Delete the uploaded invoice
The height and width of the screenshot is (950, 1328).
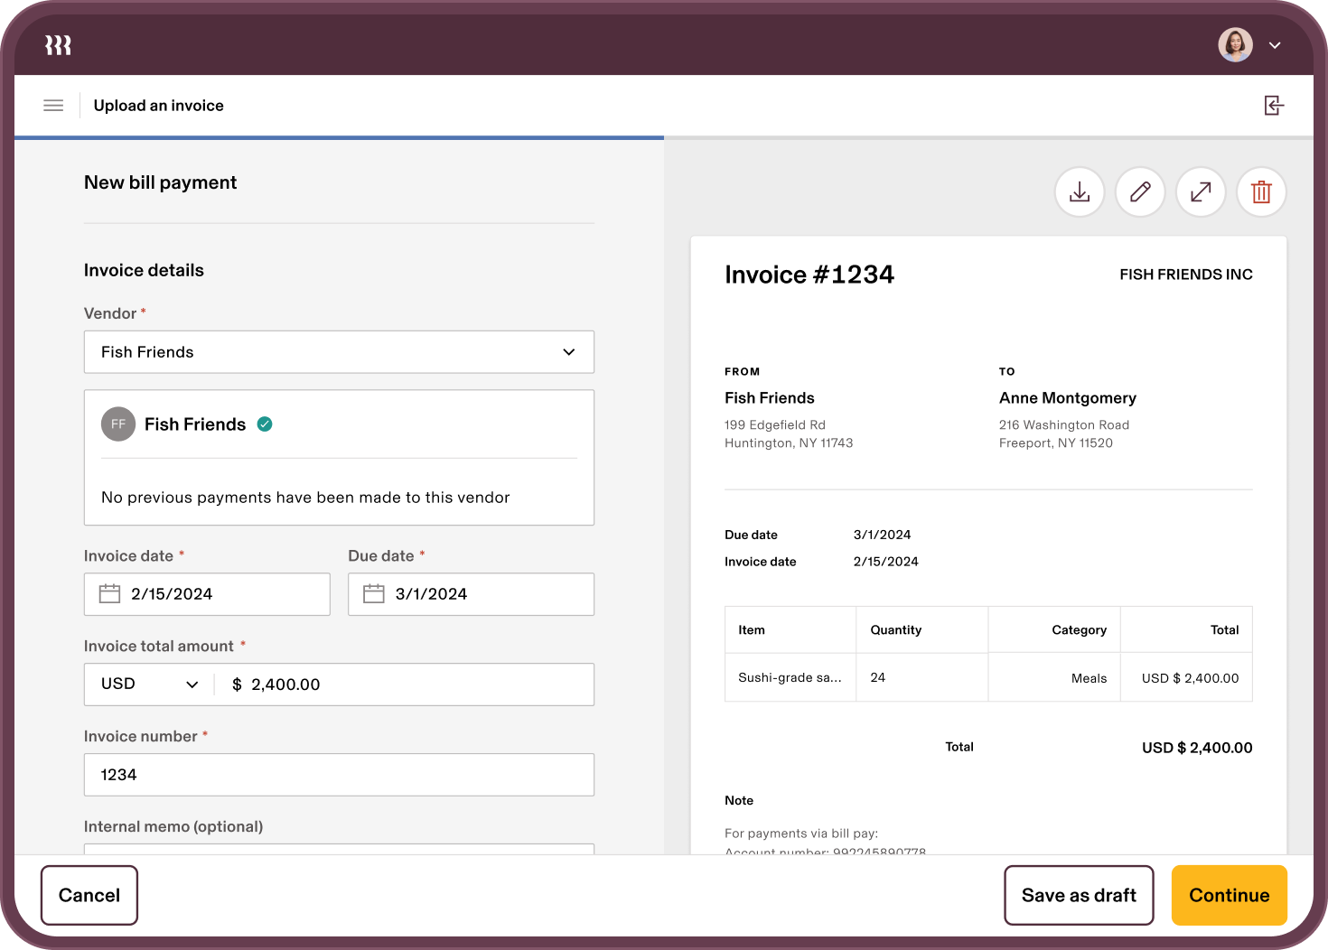[1261, 192]
